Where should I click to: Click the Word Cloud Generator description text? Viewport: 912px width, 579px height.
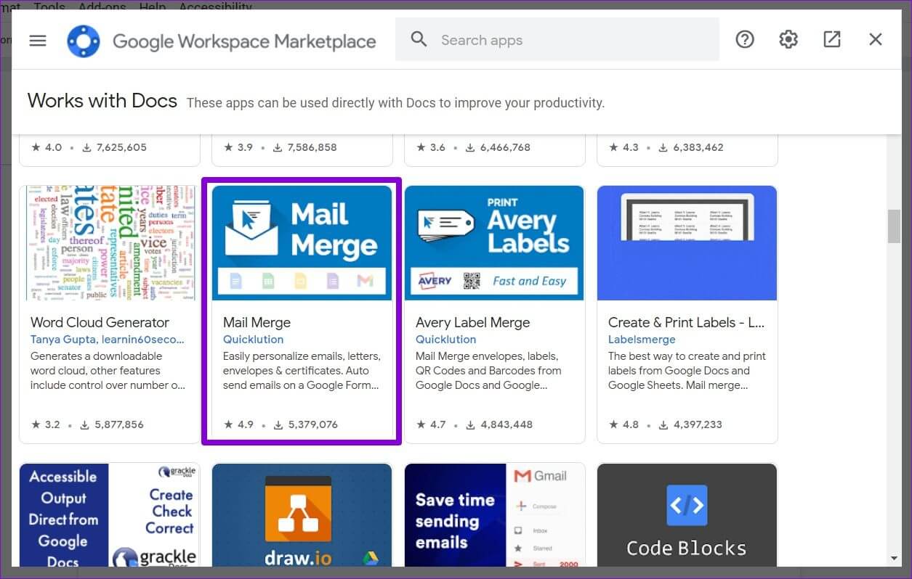click(x=108, y=371)
